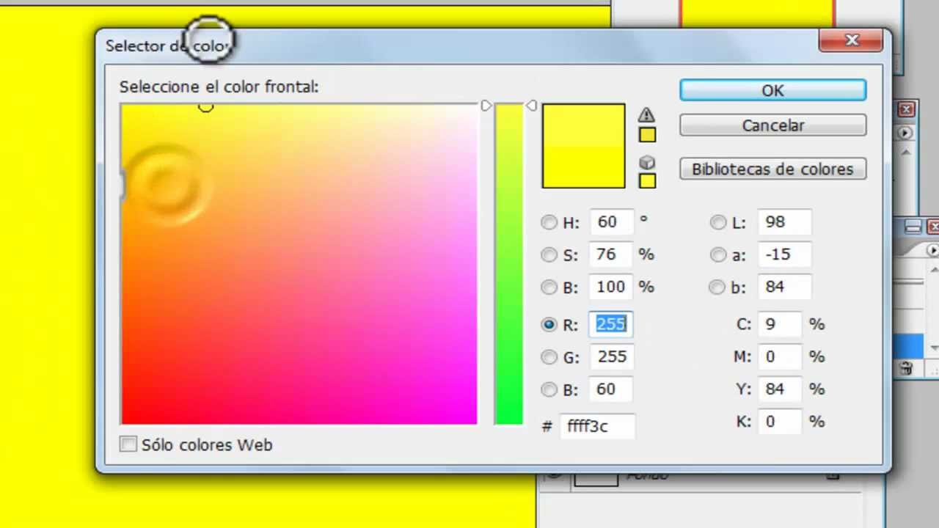Click the OK button
This screenshot has height=528, width=939.
click(772, 90)
